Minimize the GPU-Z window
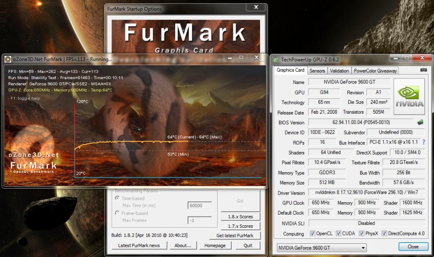434x257 pixels. (395, 58)
